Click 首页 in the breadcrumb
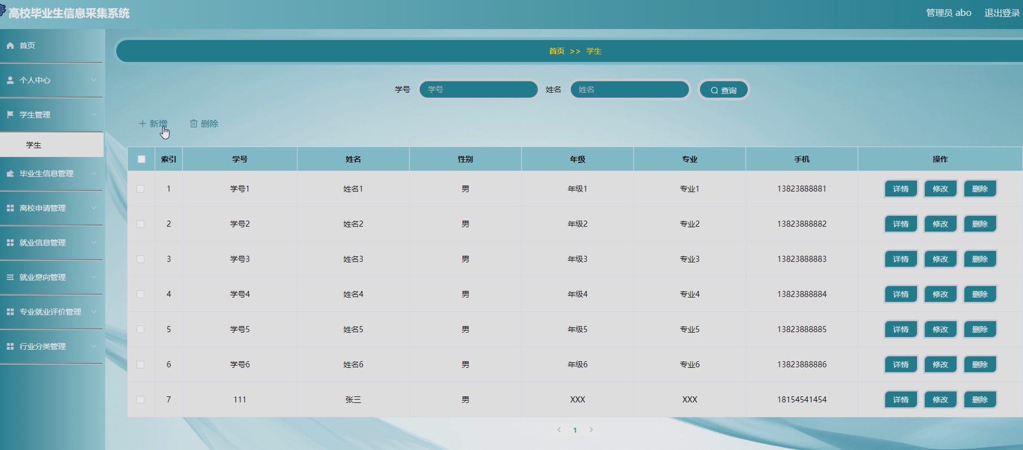Image resolution: width=1023 pixels, height=450 pixels. pos(557,51)
